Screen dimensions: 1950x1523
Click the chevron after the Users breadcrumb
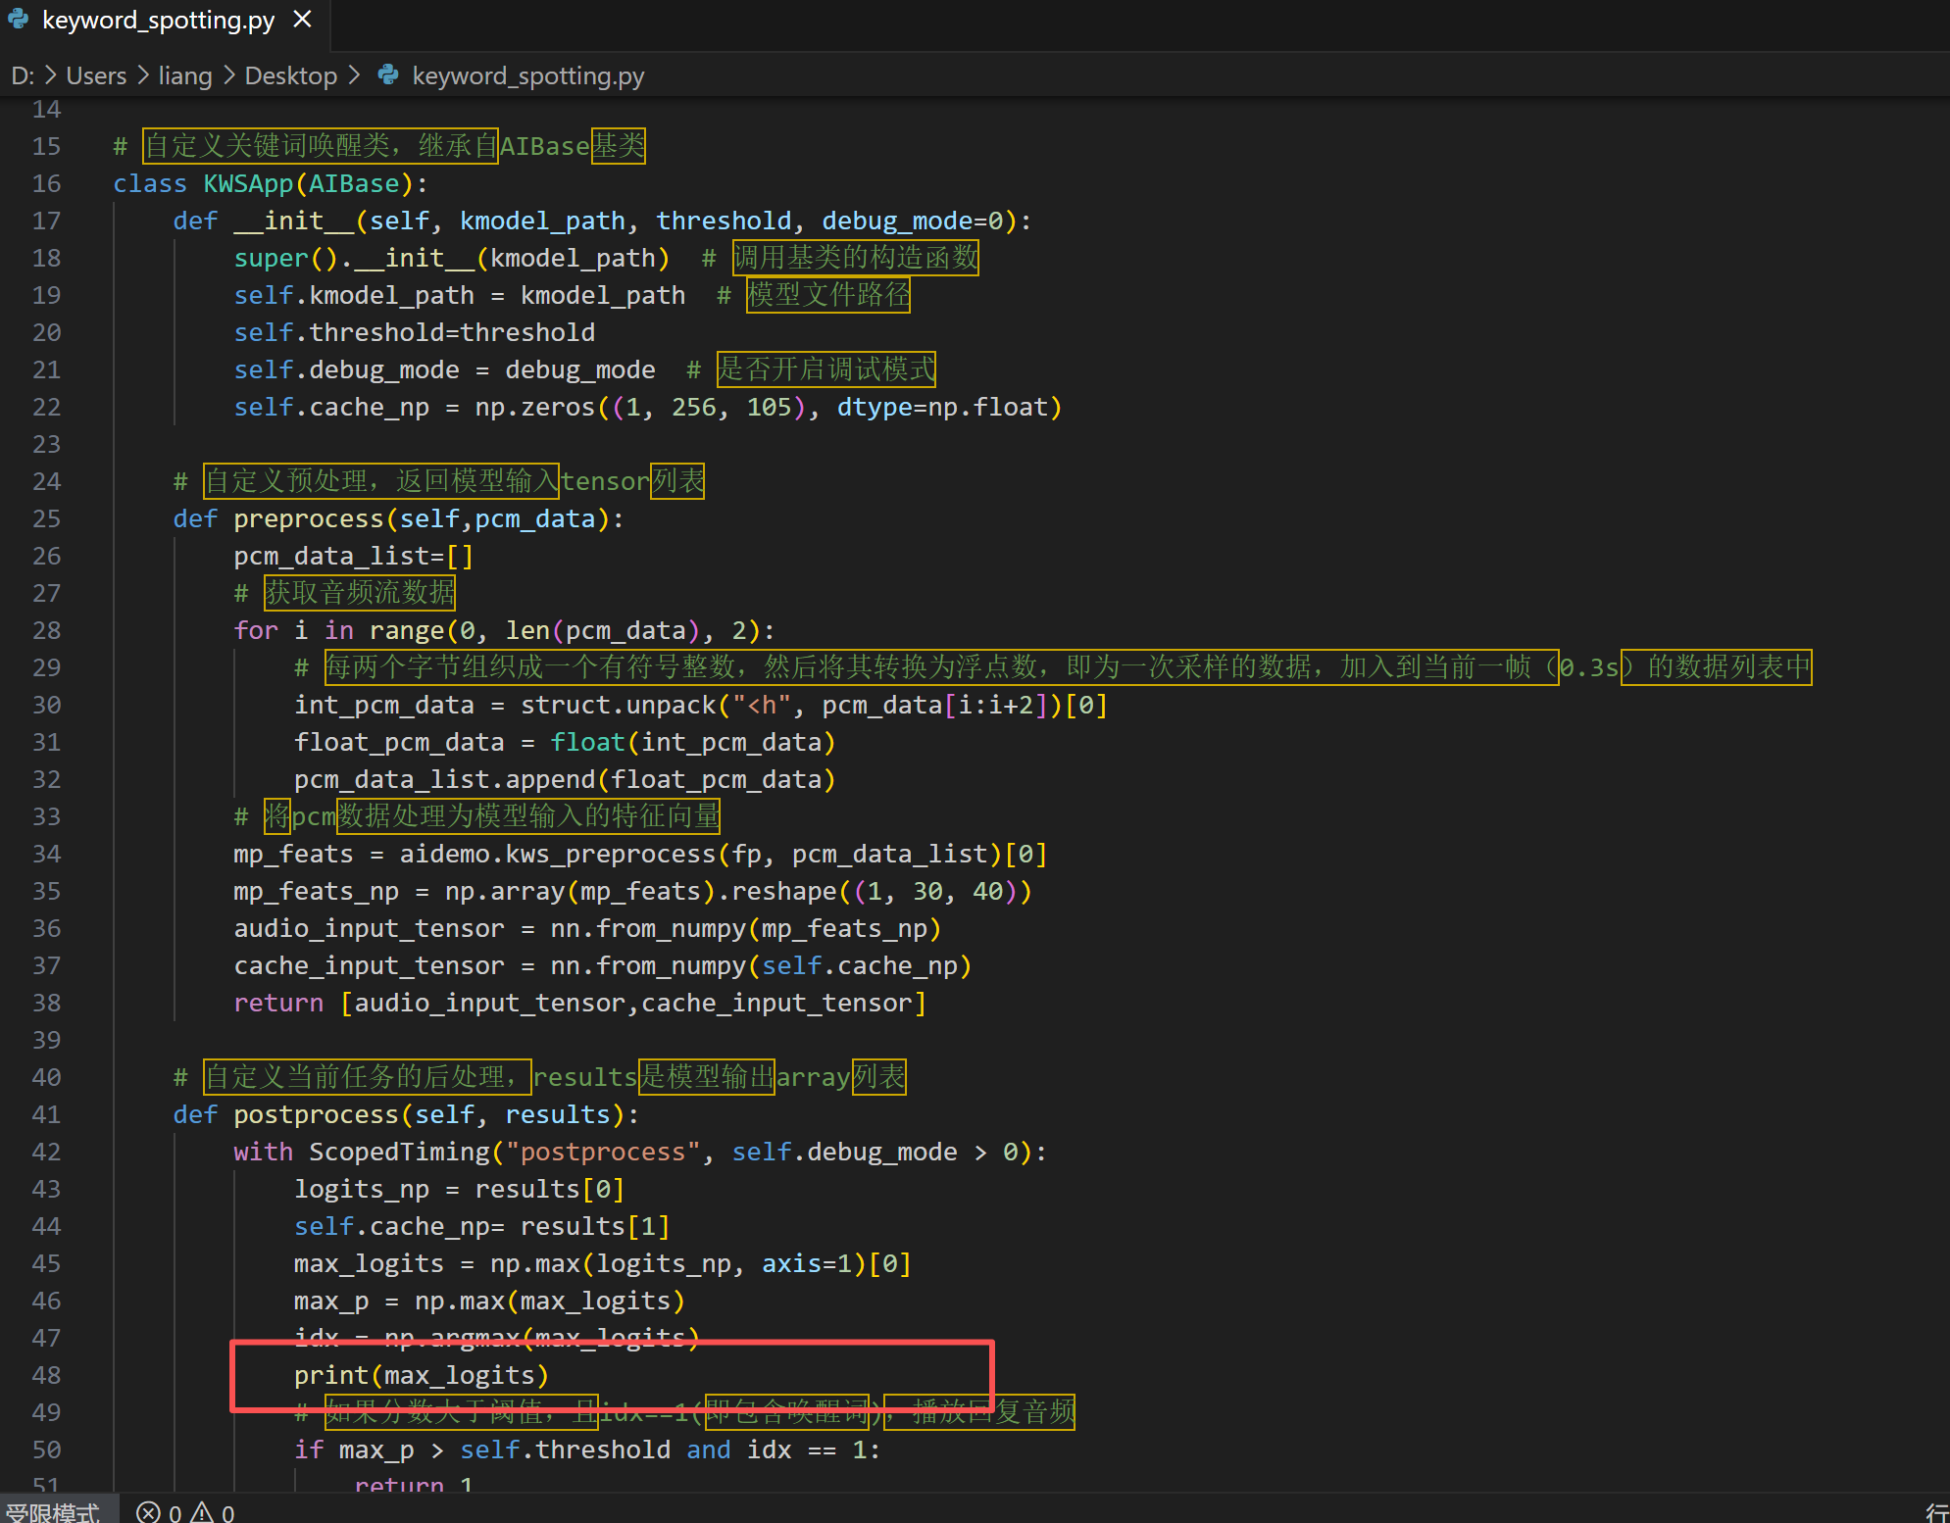pos(143,75)
